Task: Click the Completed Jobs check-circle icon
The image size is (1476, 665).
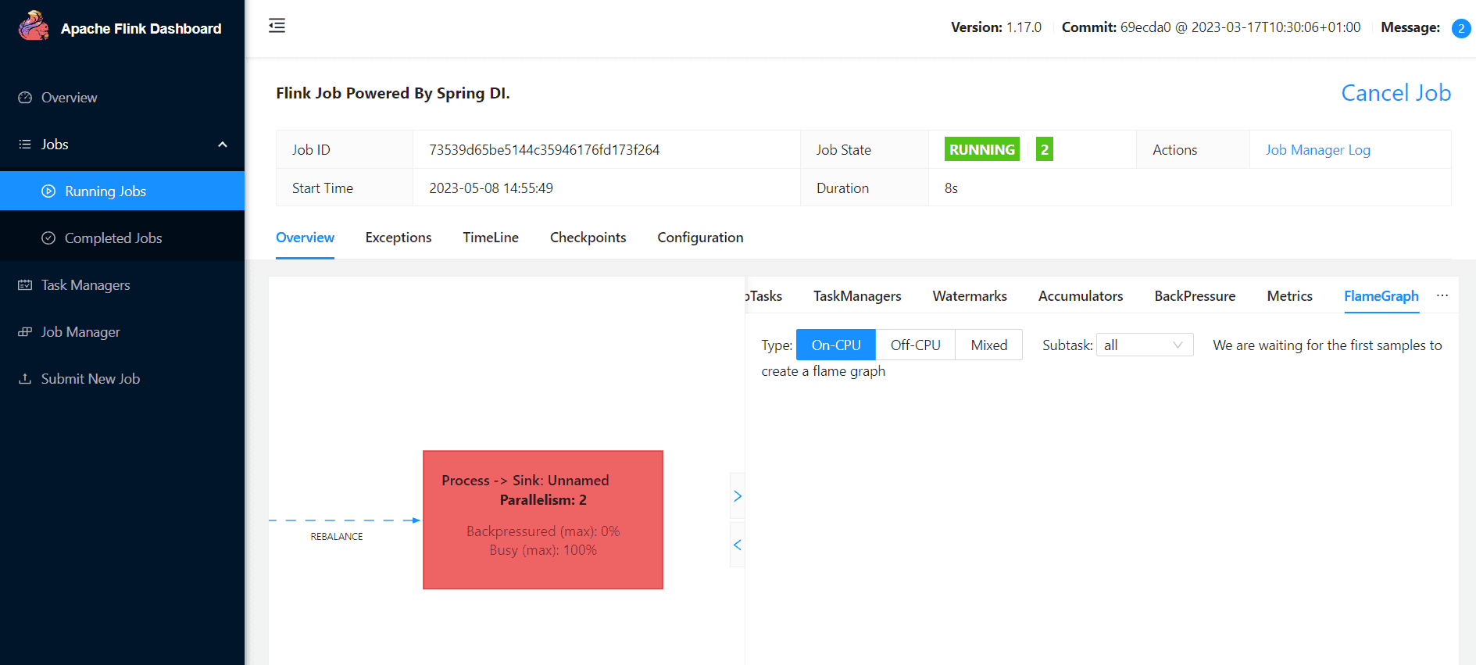Action: pos(48,238)
